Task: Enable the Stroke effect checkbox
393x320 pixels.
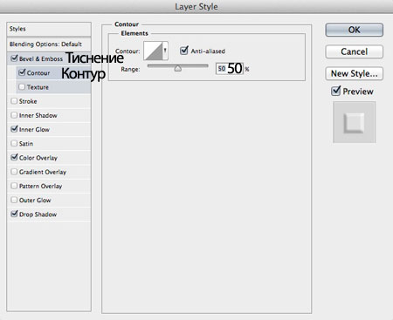Action: tap(14, 101)
